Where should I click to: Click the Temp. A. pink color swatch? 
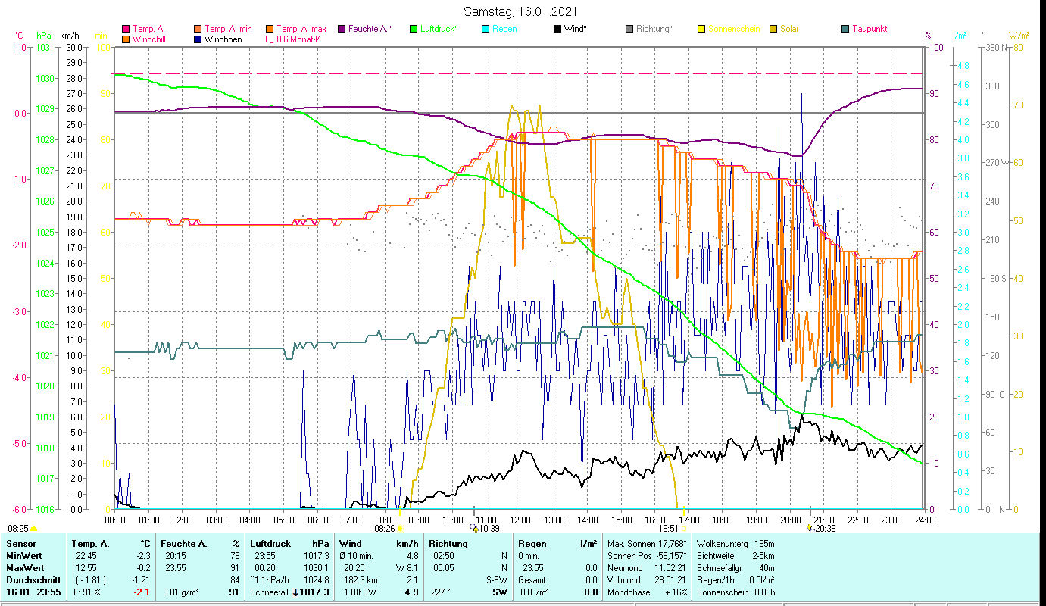point(126,30)
